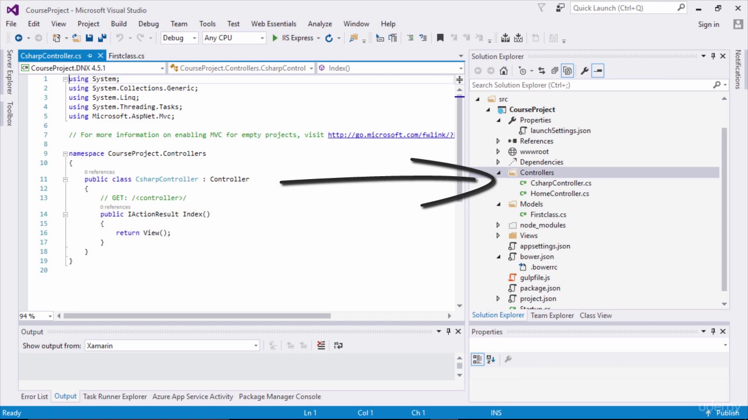
Task: Switch to the Team Explorer tab
Action: tap(552, 316)
